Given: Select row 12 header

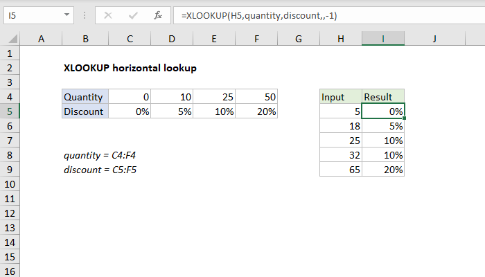Looking at the screenshot, I should (10, 213).
